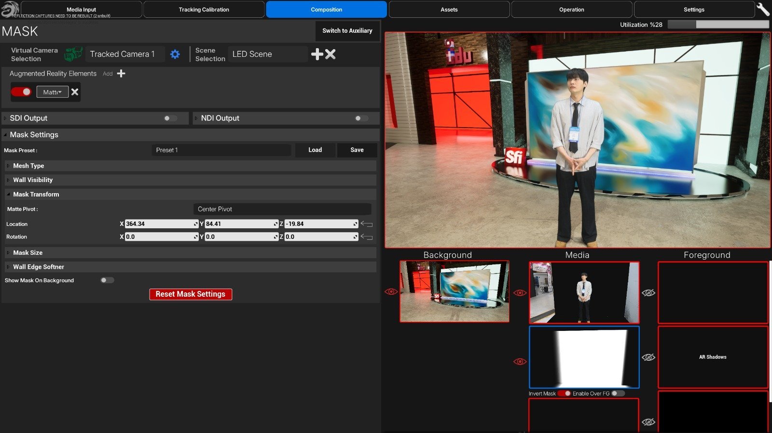Click Switch to Auxiliary button
Viewport: 772px width, 433px height.
(x=347, y=31)
